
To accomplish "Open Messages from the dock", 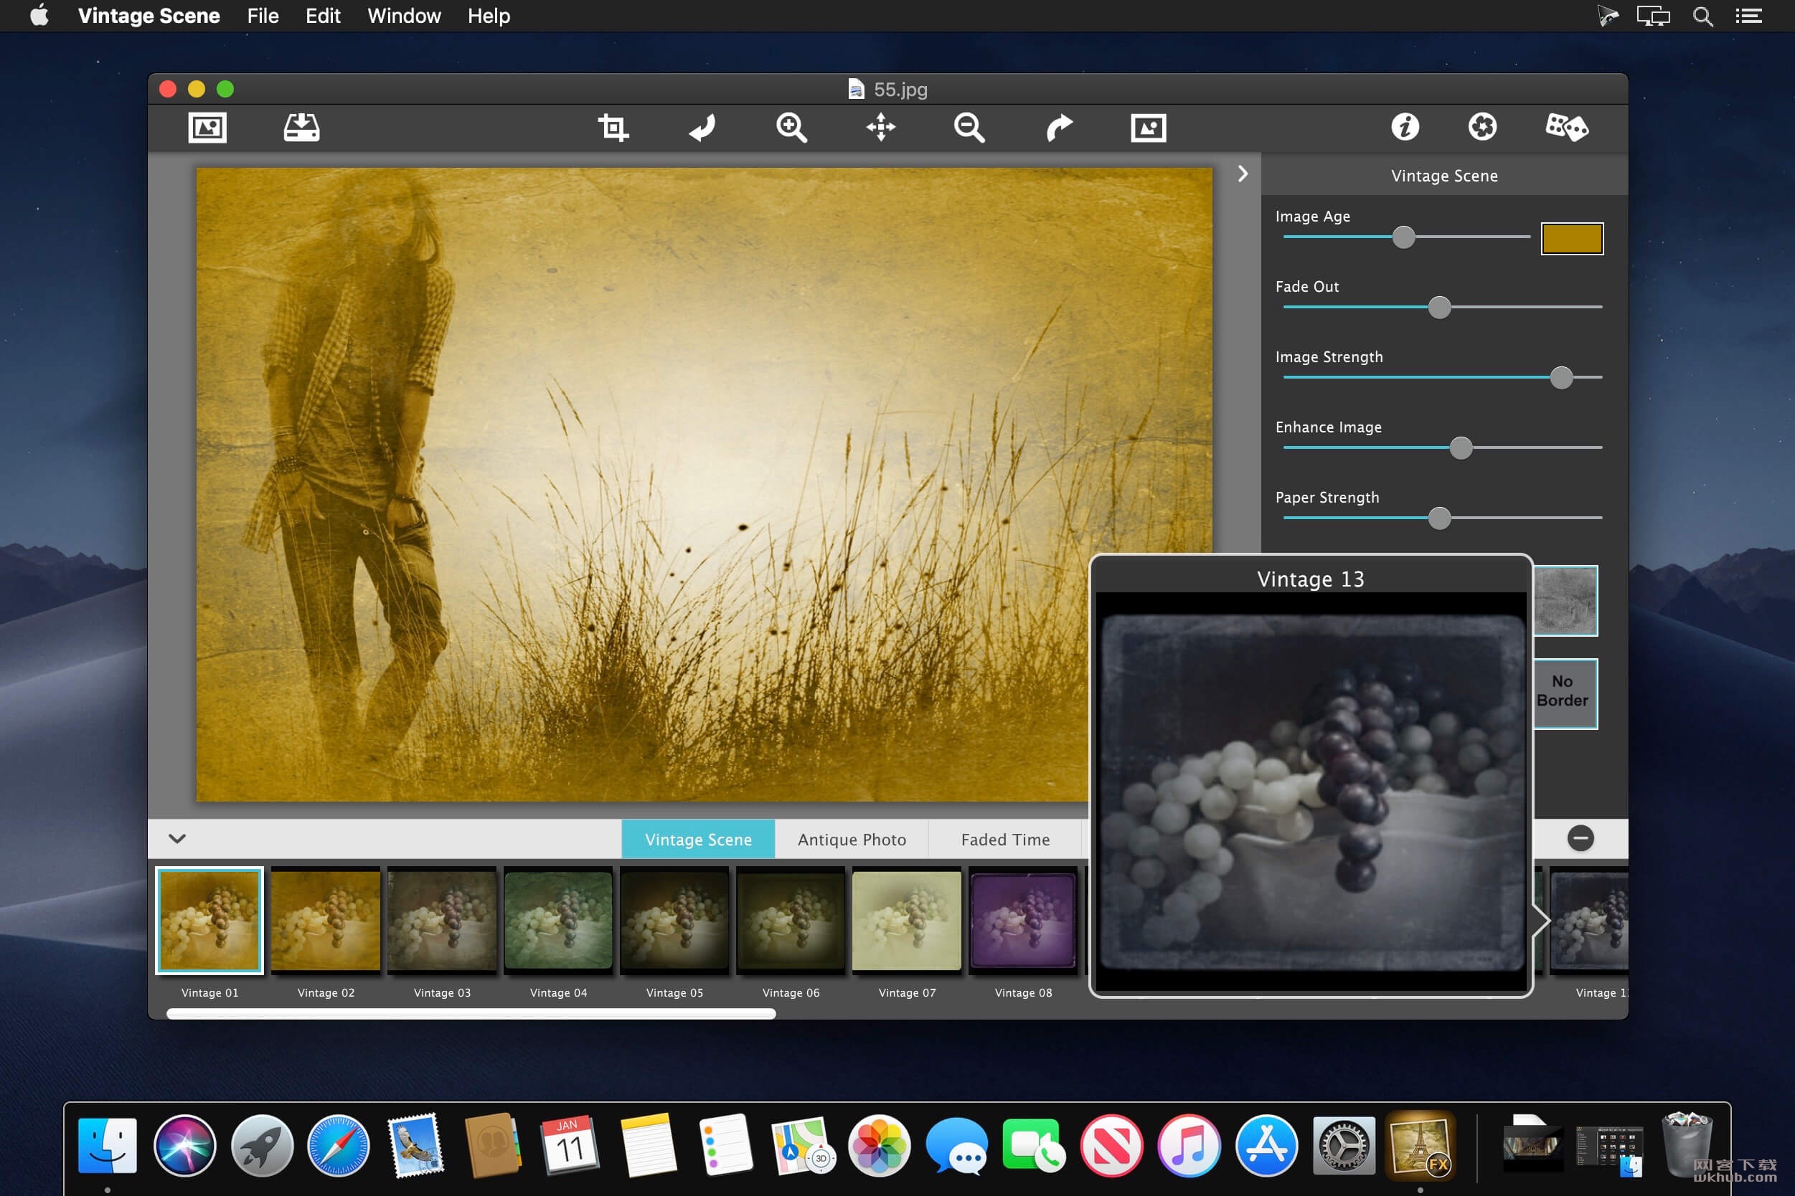I will point(956,1145).
